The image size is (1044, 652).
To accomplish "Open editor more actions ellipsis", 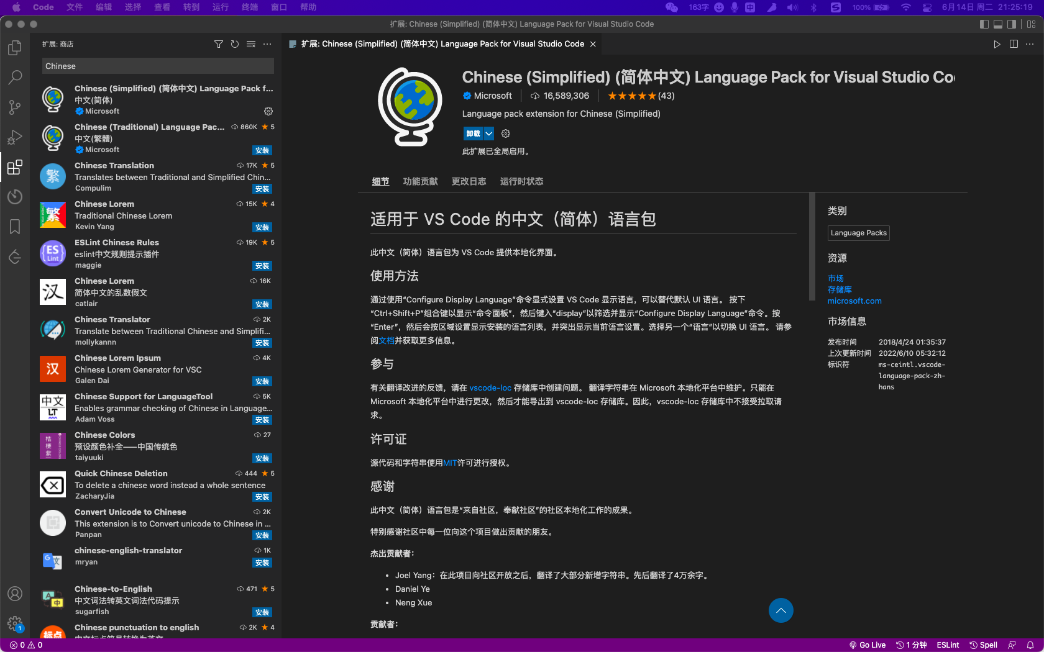I will coord(1030,44).
